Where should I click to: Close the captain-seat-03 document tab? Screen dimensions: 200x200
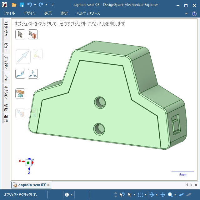click(x=48, y=185)
